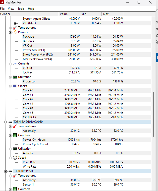Click the 2493.9 MHz Core #0 value

[x=72, y=90]
